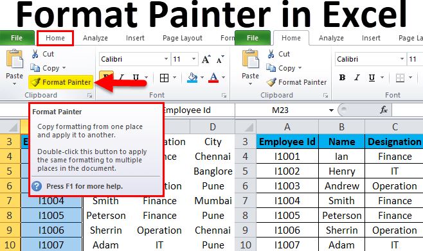Click the Shrink Font icon

click(220, 60)
